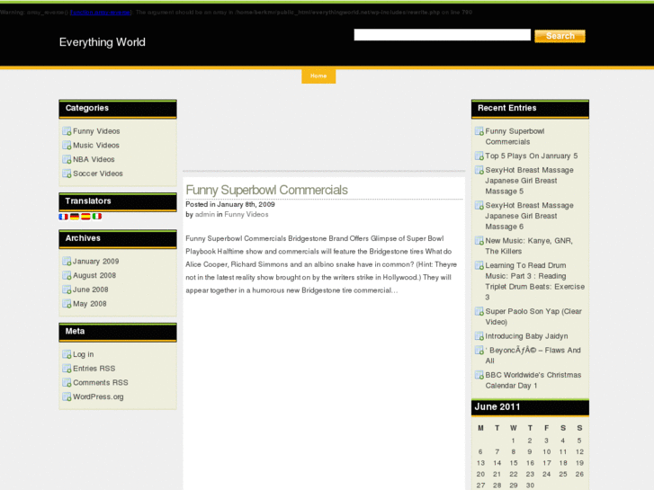Viewport: 654px width, 490px height.
Task: Open the Funny Superbowl Commercials post title
Action: (x=266, y=191)
